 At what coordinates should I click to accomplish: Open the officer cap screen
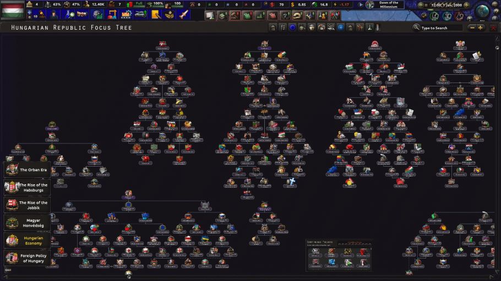(170, 15)
